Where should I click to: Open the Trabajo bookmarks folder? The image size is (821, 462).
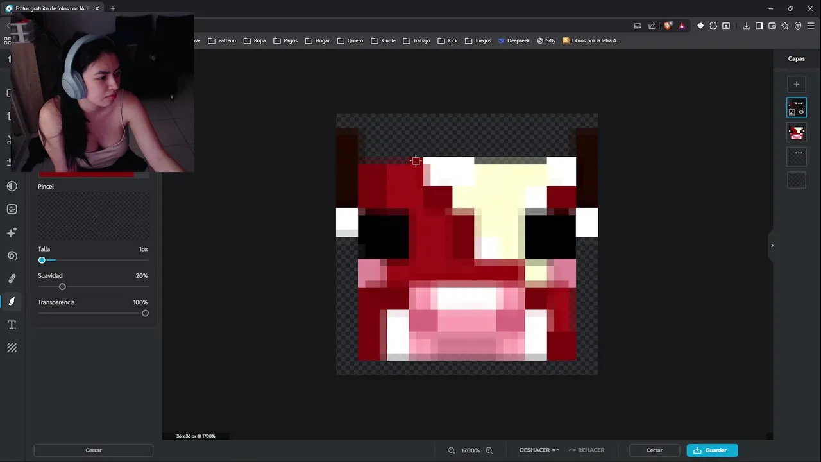pyautogui.click(x=416, y=40)
